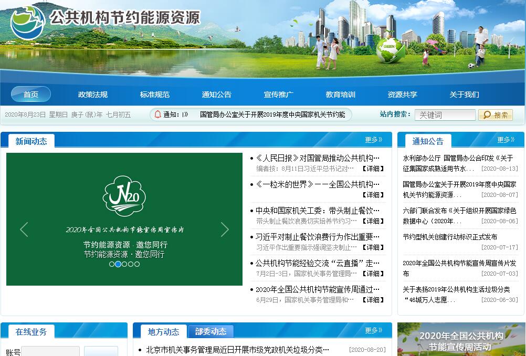Go to previous slide with left arrow
This screenshot has width=526, height=356.
[24, 229]
